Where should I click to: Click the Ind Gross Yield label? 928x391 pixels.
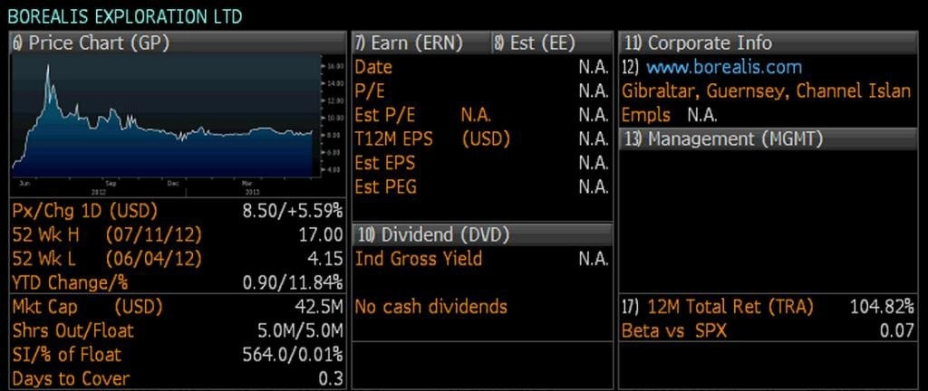[x=419, y=259]
